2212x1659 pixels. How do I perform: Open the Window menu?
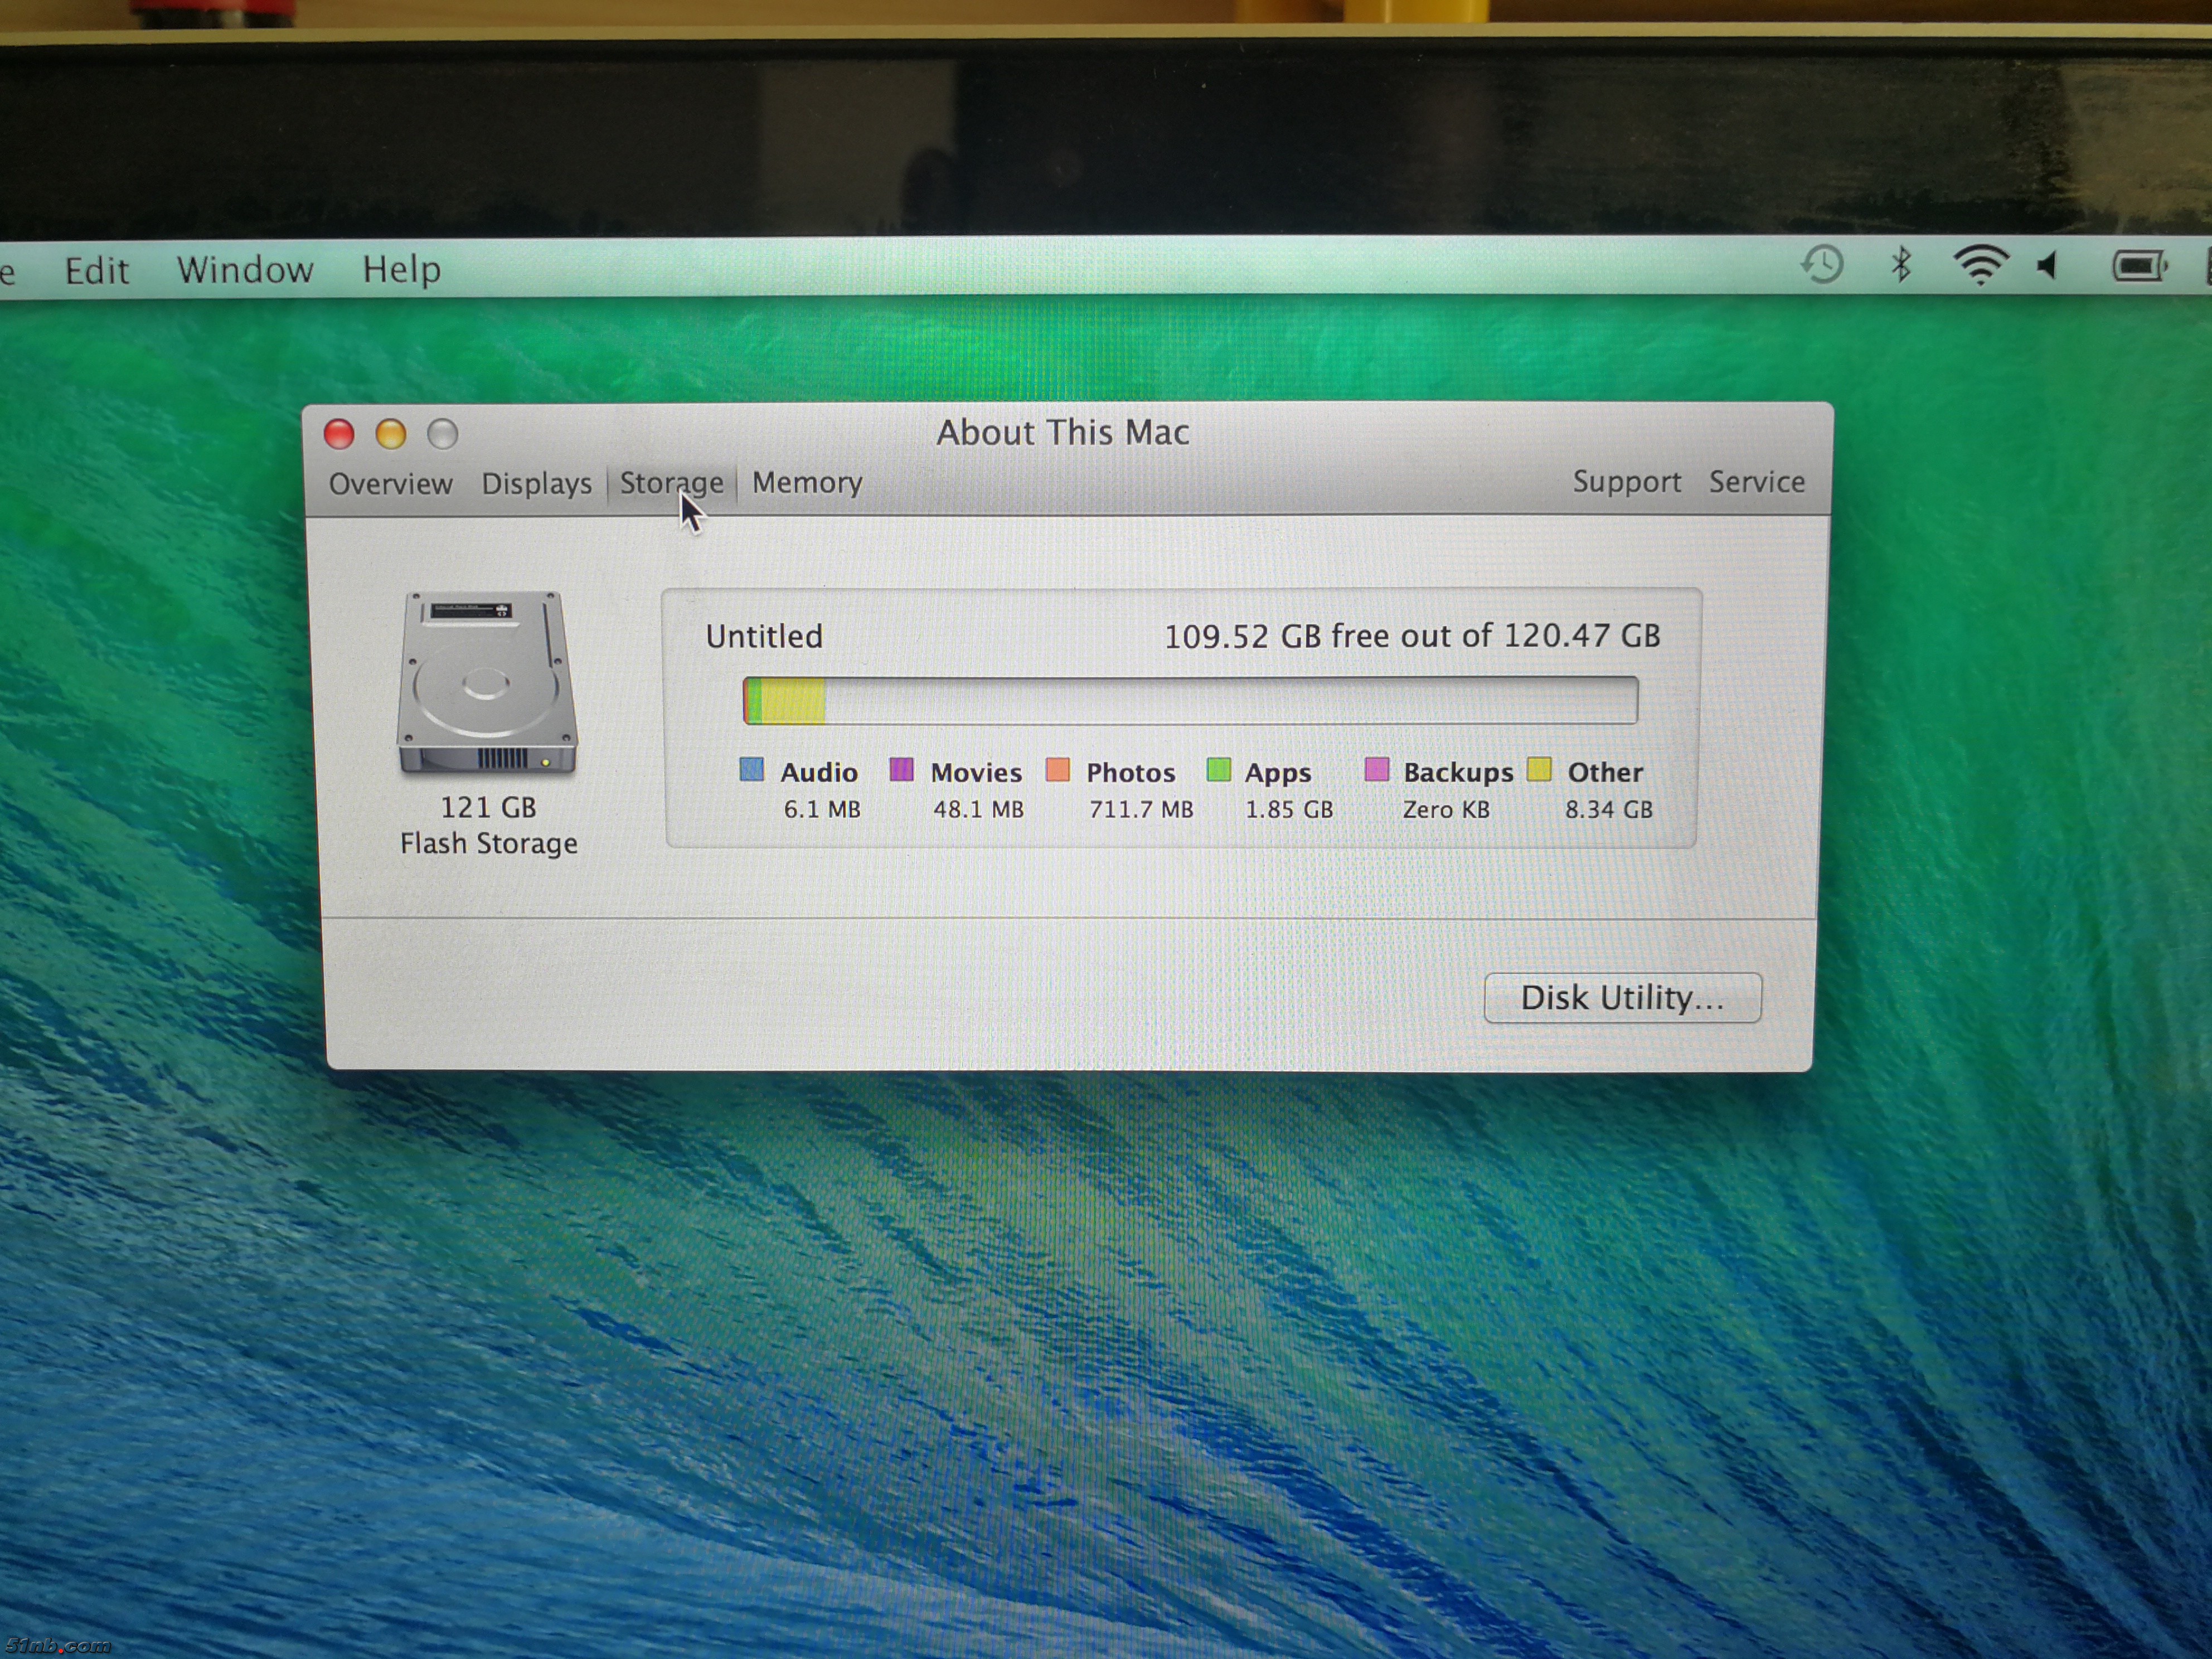[x=245, y=270]
